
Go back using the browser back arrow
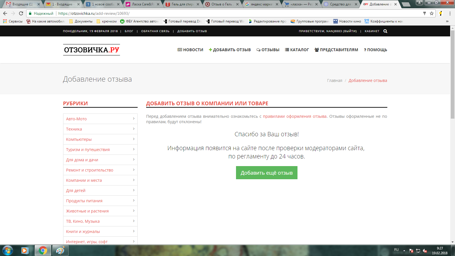point(5,13)
